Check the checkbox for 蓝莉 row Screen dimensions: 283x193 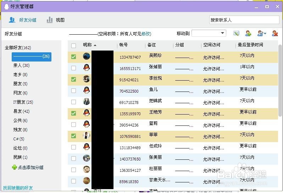coord(73,125)
